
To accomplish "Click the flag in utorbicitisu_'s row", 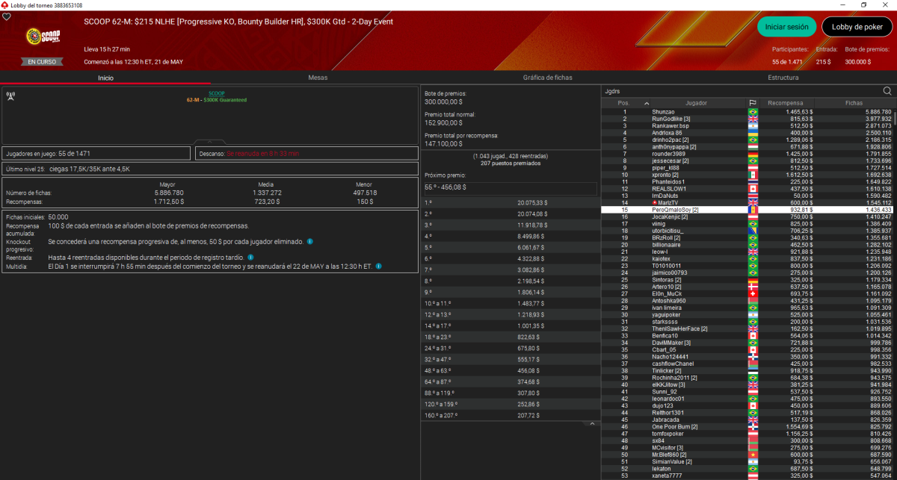I will click(753, 231).
